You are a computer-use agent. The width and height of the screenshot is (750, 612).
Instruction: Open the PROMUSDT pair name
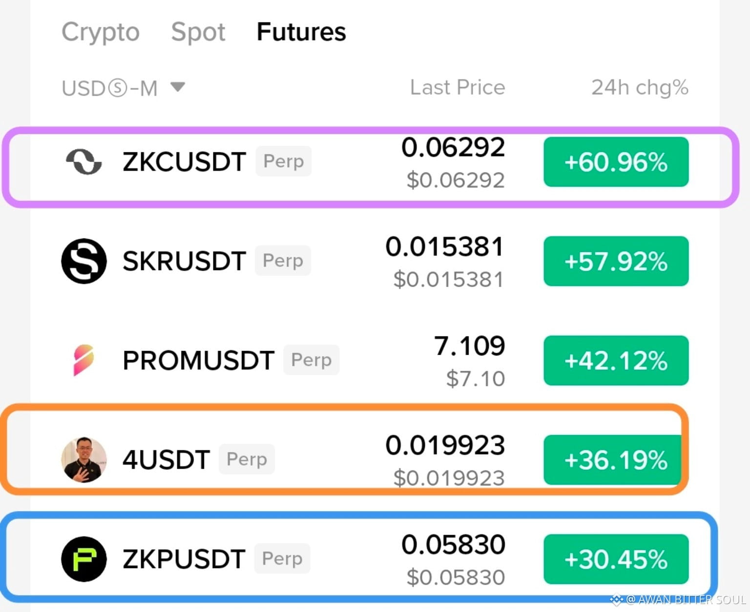click(198, 360)
